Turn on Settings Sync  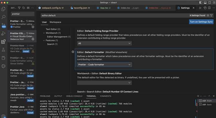(x=201, y=22)
